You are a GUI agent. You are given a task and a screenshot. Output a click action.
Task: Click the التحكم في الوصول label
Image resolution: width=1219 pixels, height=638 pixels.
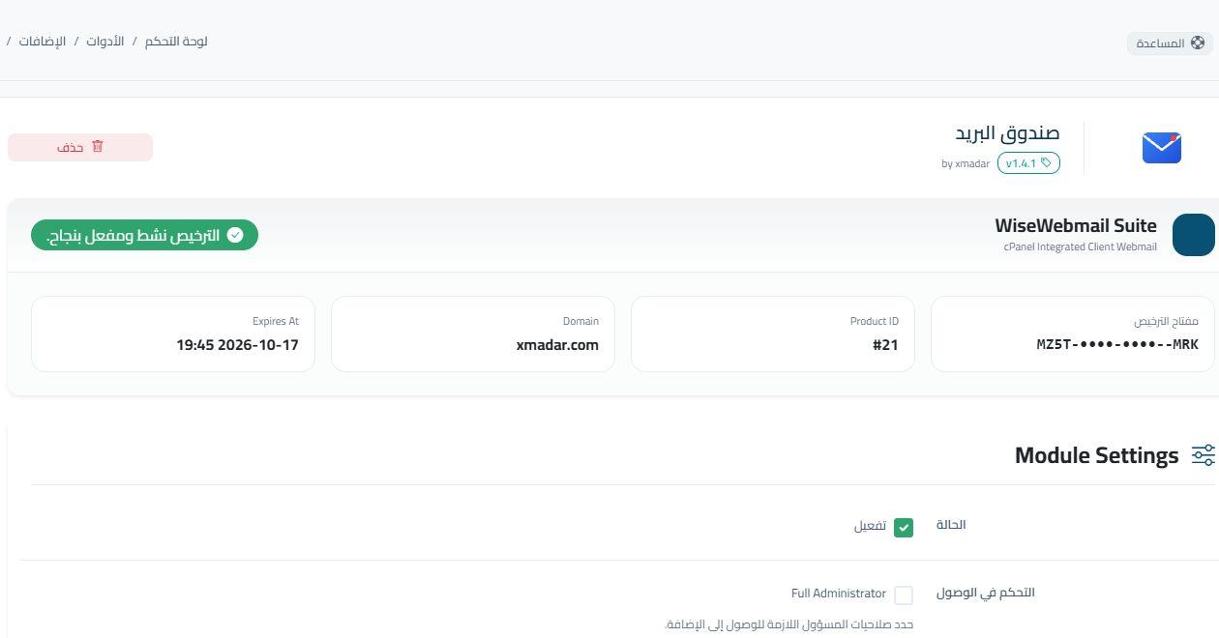pyautogui.click(x=986, y=593)
